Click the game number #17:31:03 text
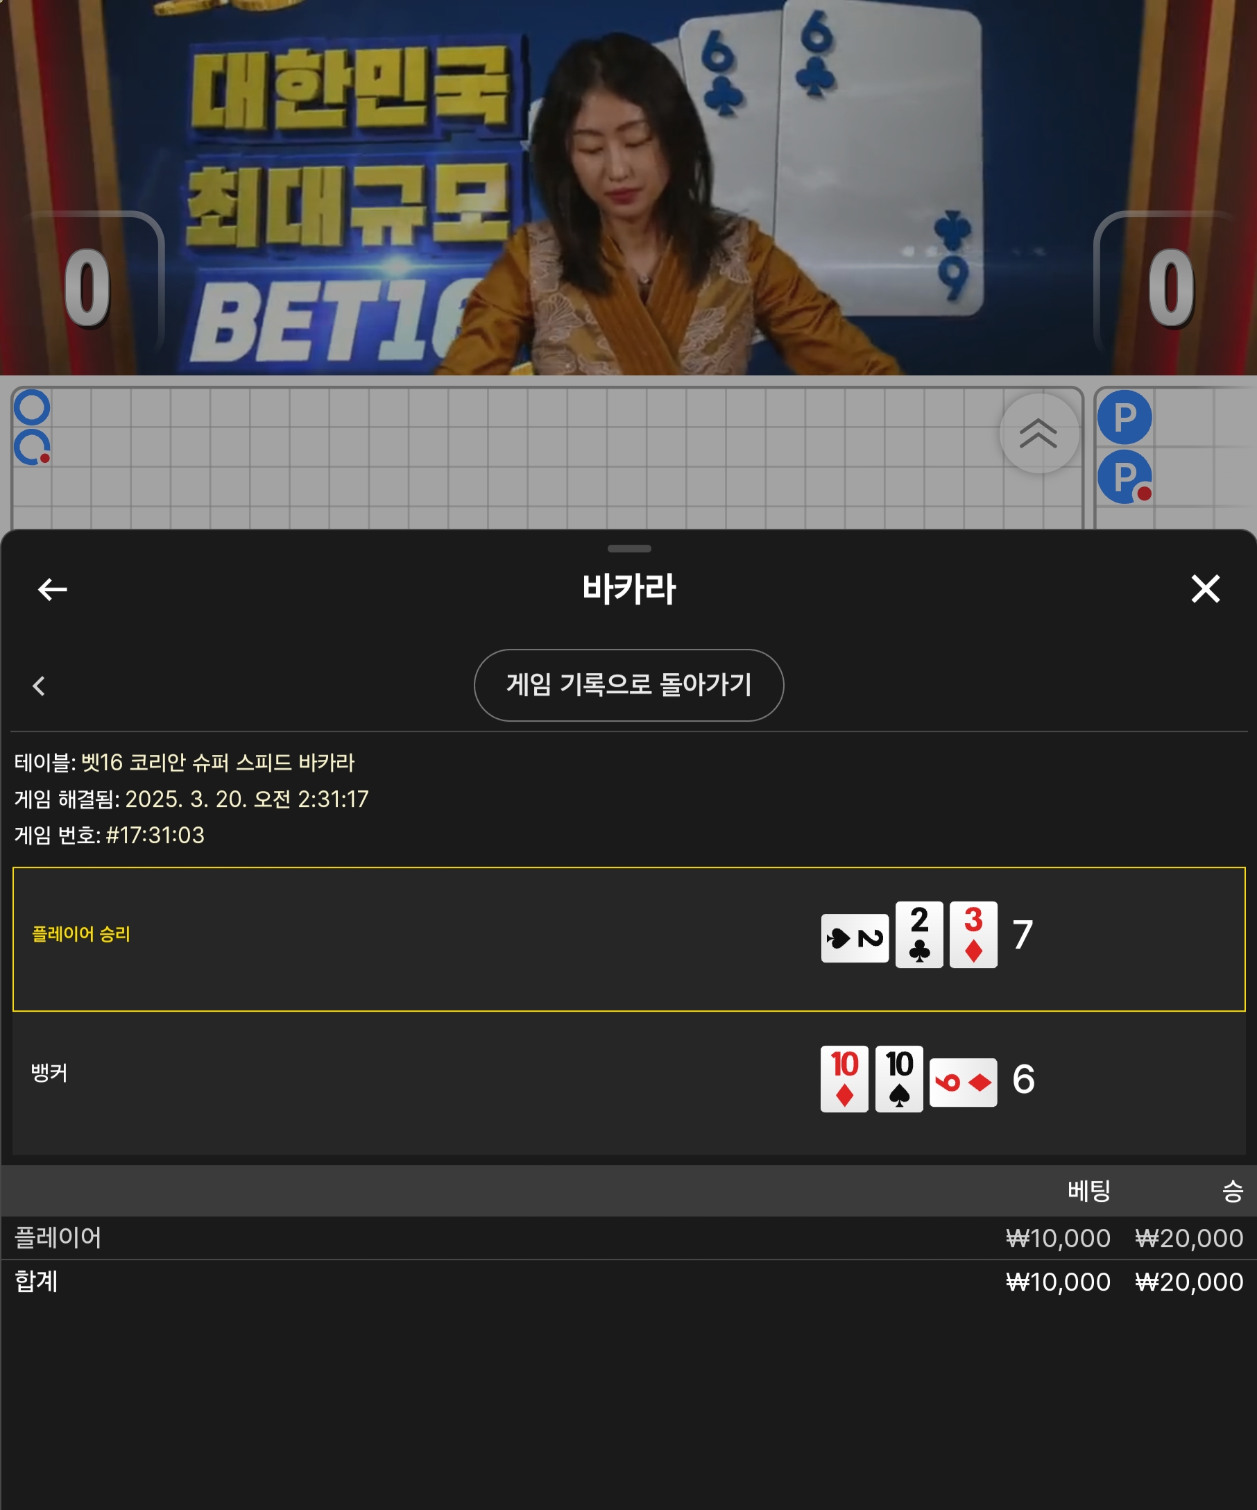The image size is (1257, 1510). [x=155, y=835]
